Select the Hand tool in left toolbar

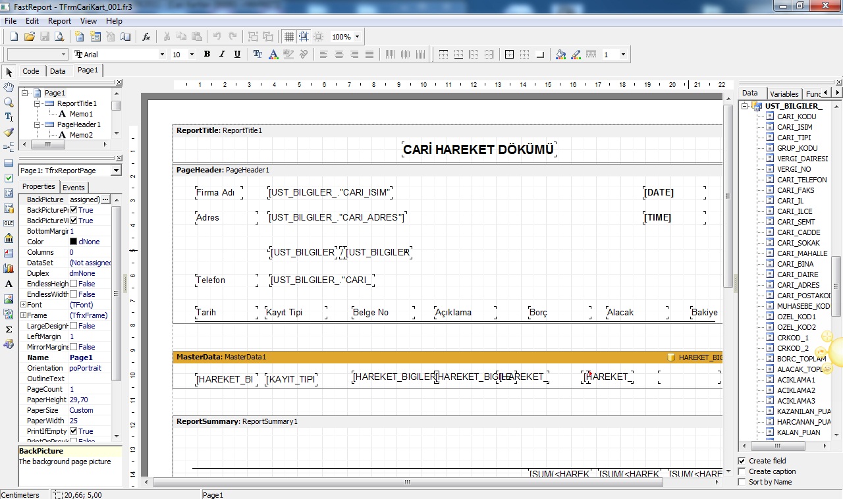click(9, 88)
